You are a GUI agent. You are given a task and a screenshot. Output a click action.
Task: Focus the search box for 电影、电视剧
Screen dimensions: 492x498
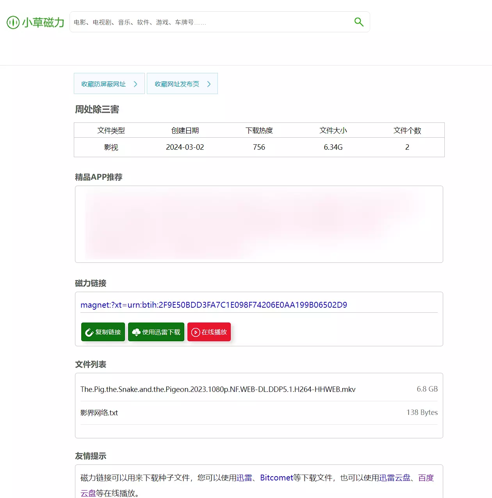pyautogui.click(x=211, y=22)
